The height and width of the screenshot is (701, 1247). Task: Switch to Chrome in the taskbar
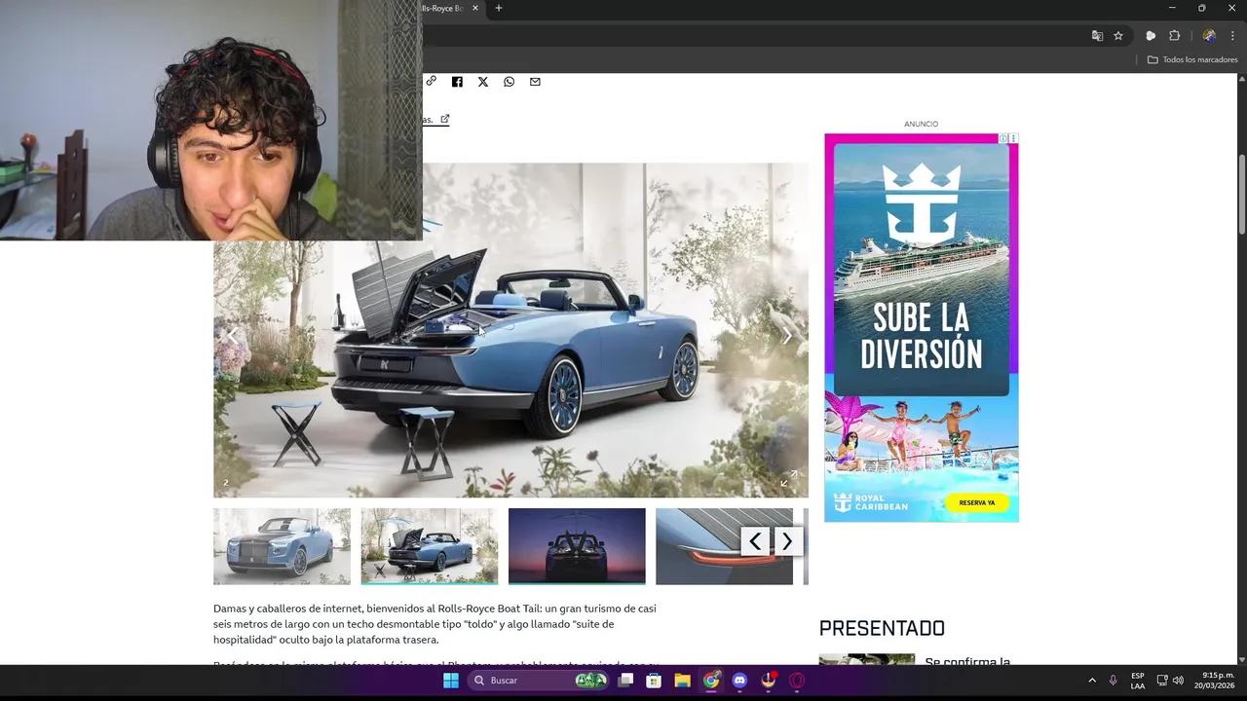point(711,681)
